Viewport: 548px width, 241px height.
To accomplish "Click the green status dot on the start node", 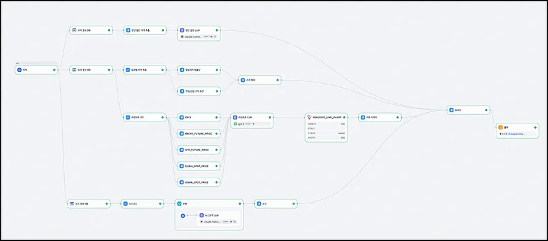I will coord(54,70).
